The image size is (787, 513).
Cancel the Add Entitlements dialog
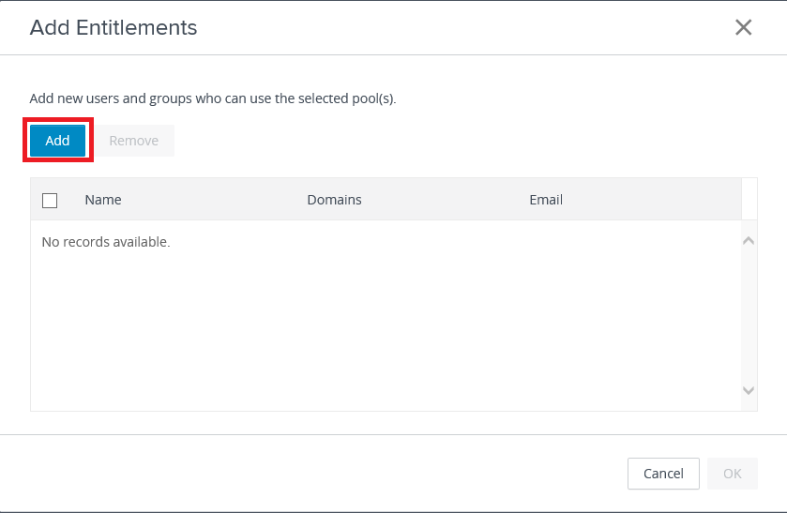[x=663, y=474]
